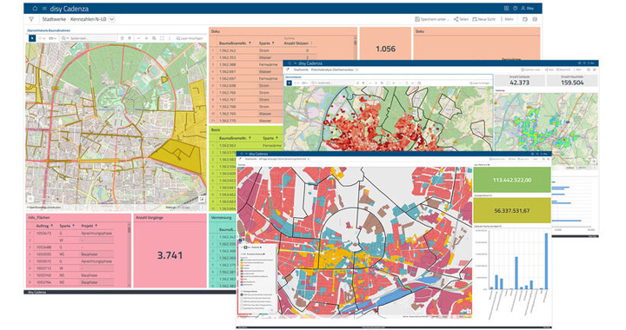
Task: Click Layer hinzufügen on Potentialanalyse map
Action: click(x=479, y=82)
